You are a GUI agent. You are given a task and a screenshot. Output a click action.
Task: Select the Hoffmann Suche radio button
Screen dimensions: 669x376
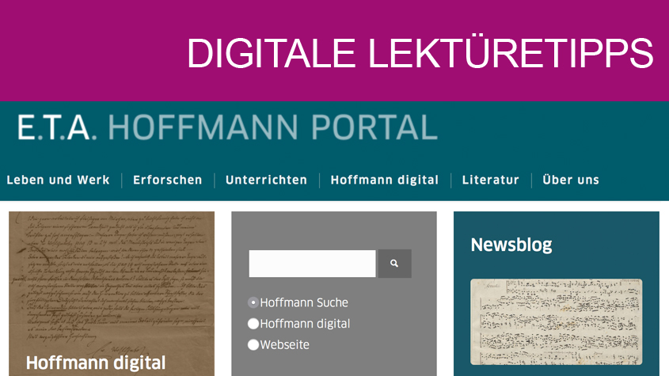coord(253,302)
